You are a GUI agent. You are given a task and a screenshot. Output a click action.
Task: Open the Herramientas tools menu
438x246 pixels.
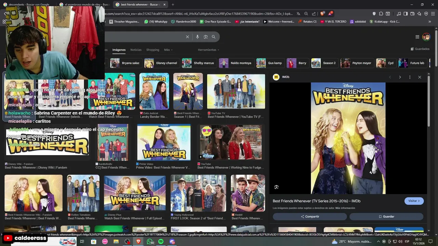[x=208, y=50]
